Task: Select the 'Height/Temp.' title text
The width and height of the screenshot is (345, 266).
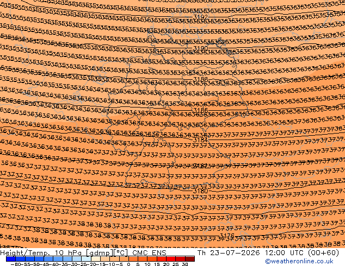Action: click(25, 253)
